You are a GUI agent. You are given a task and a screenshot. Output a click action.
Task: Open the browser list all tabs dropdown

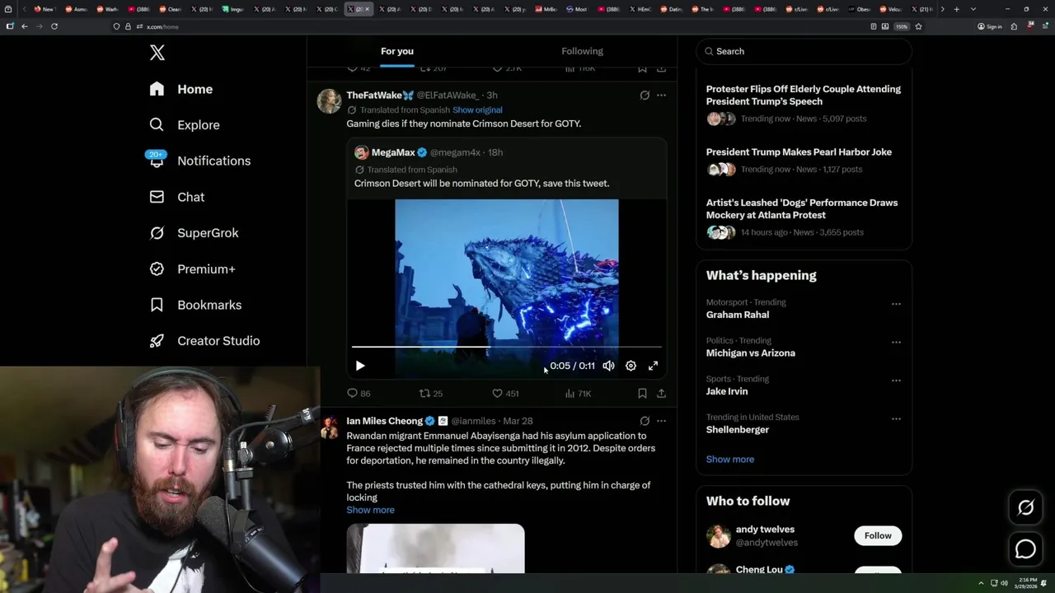(x=973, y=9)
